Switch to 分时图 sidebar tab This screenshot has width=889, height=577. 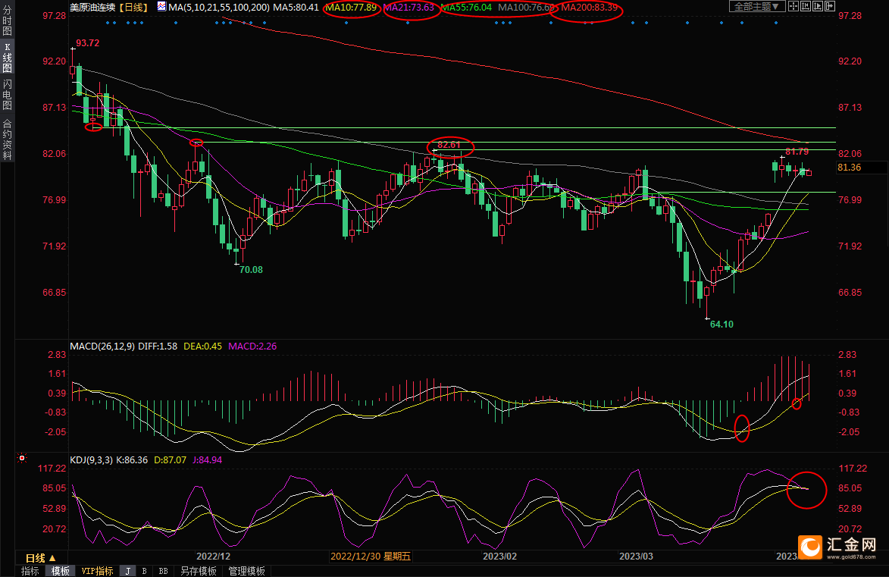(8, 20)
